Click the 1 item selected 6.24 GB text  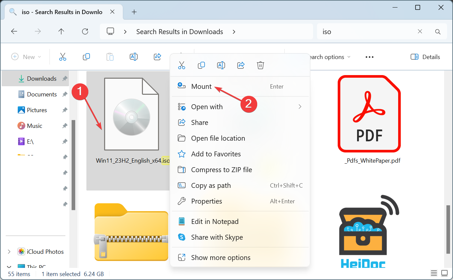point(73,274)
